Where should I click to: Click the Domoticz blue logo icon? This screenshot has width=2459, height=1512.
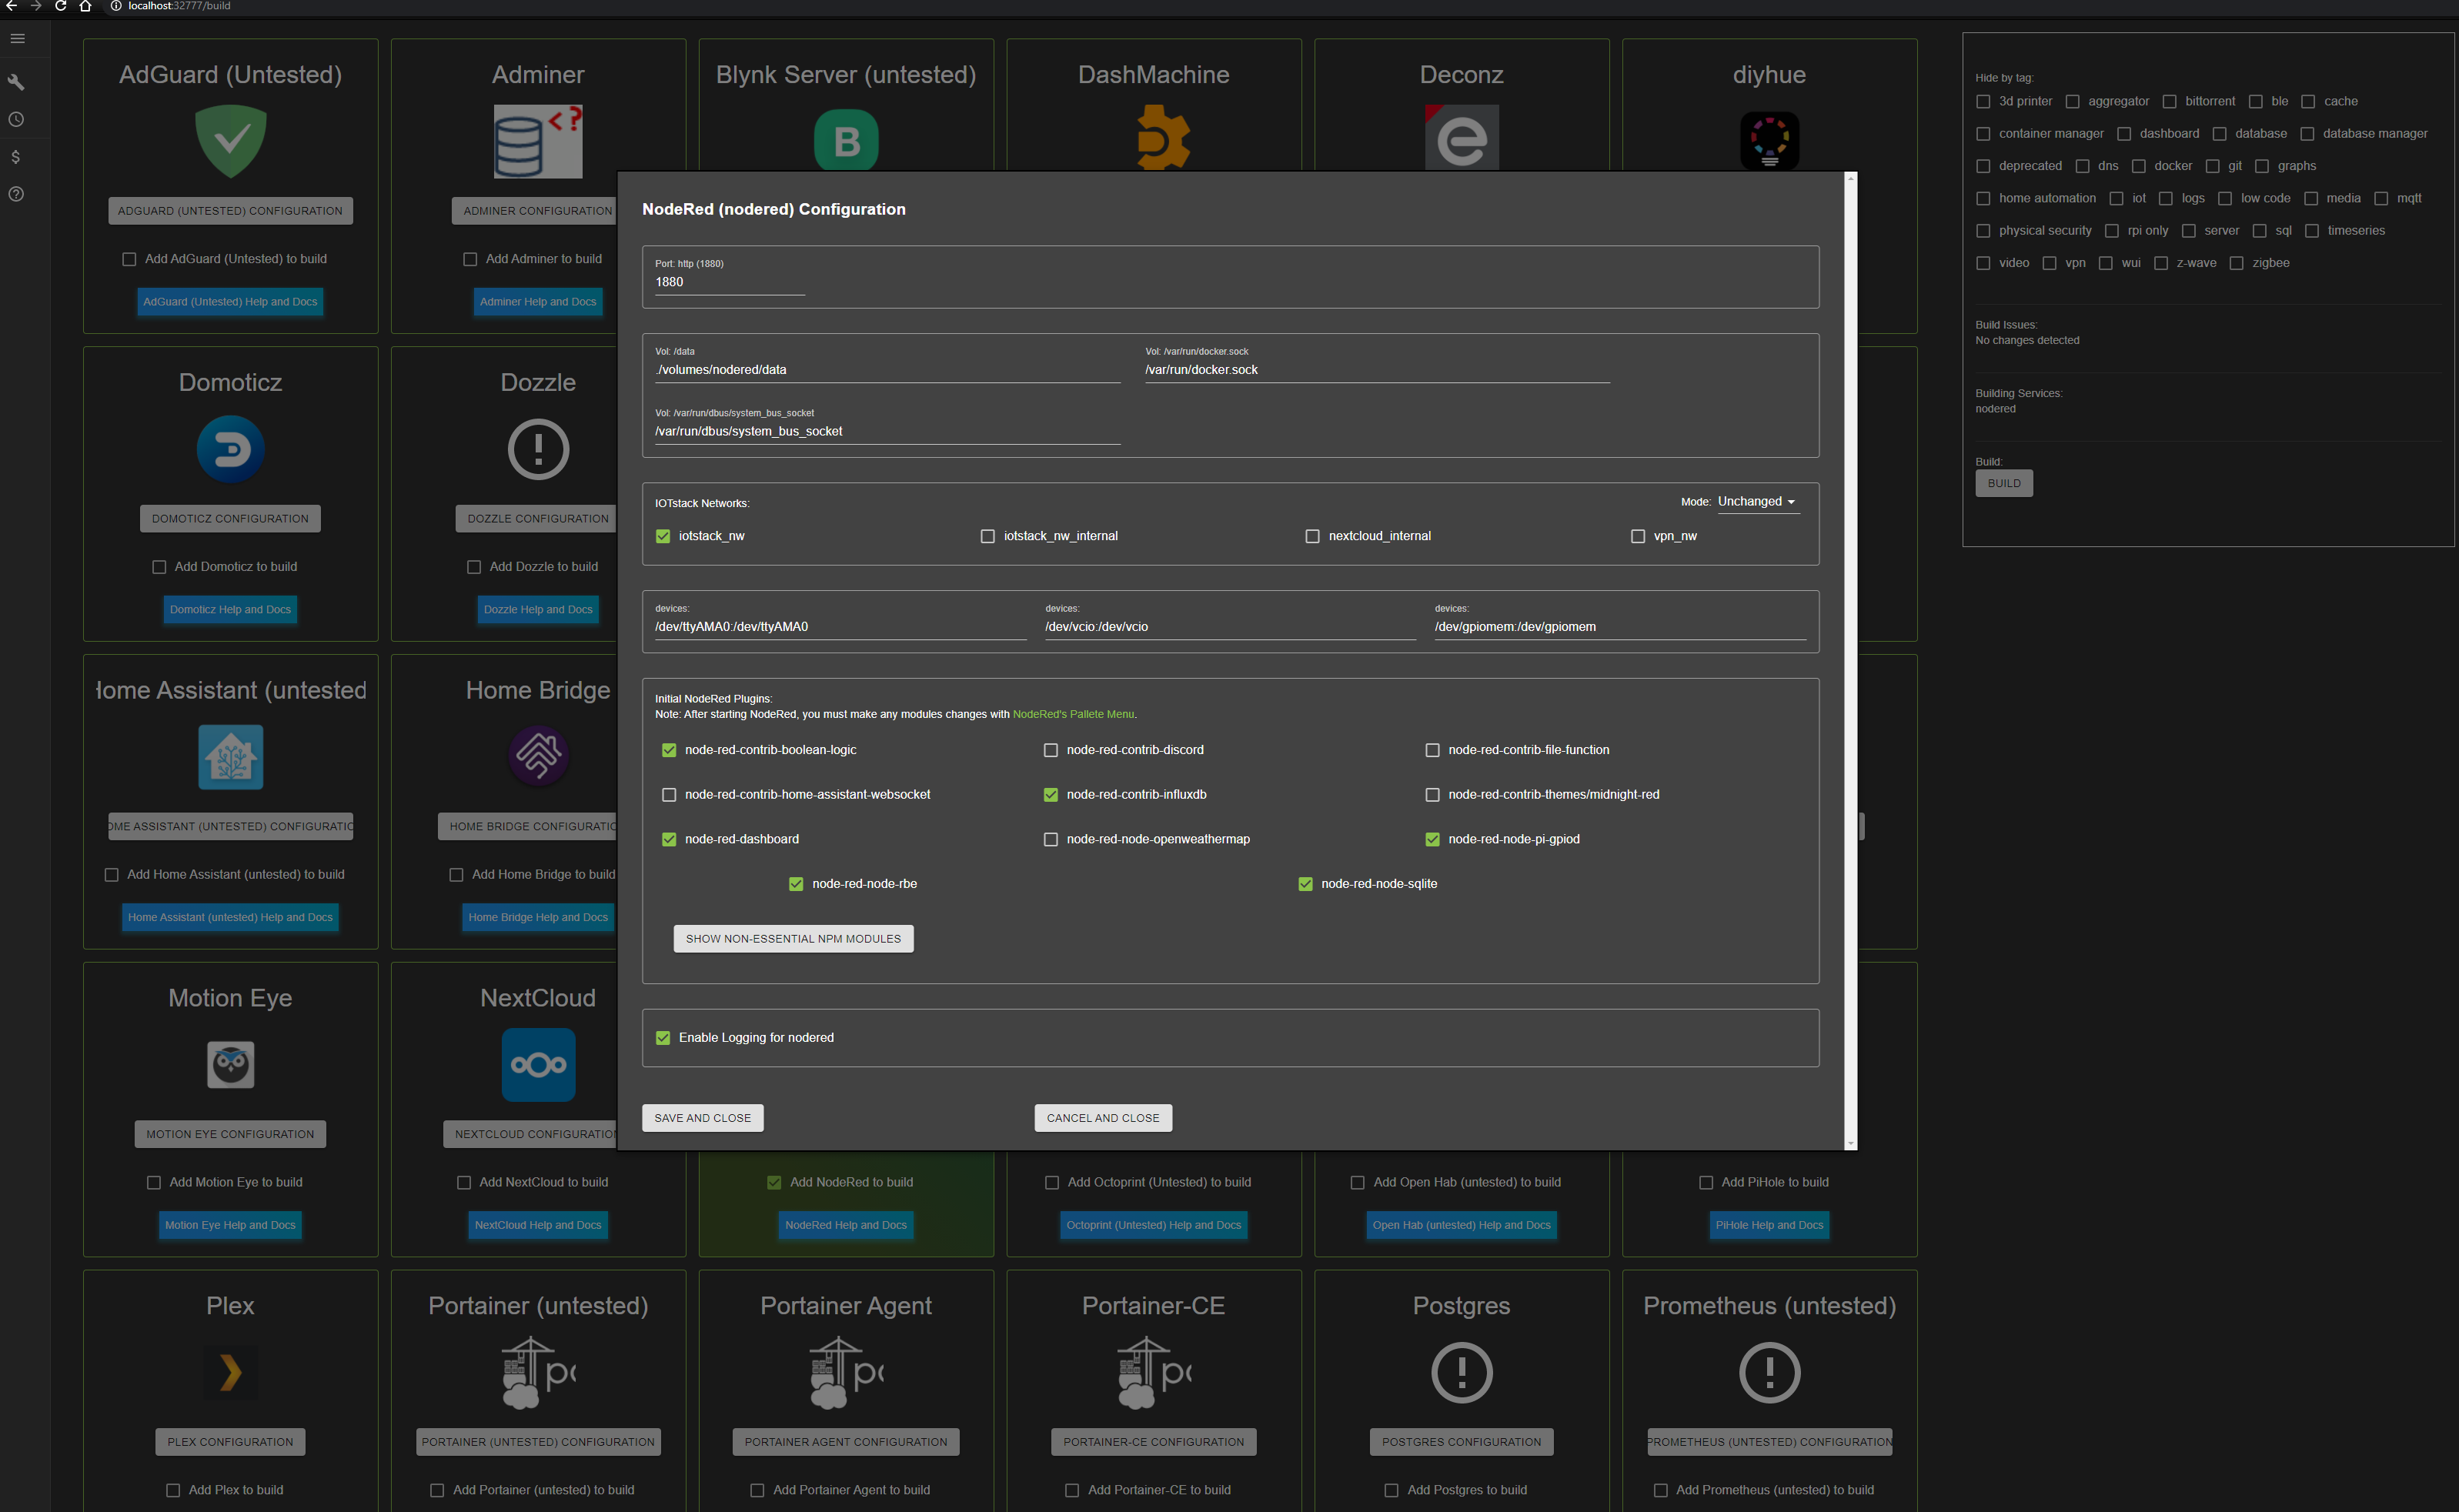[230, 449]
